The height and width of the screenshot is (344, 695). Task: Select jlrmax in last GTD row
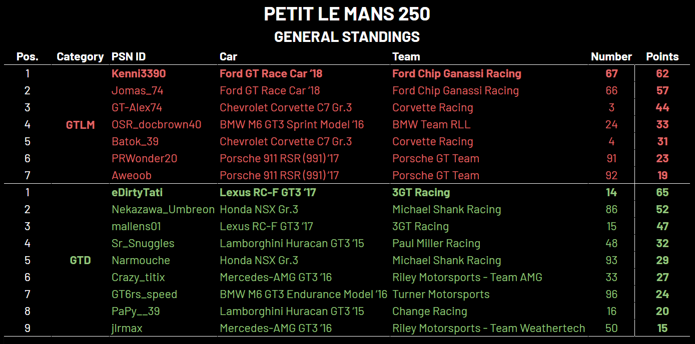pyautogui.click(x=127, y=328)
